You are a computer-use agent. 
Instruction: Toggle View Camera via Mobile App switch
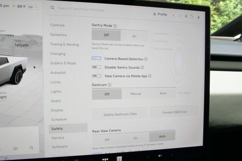[x=96, y=76]
